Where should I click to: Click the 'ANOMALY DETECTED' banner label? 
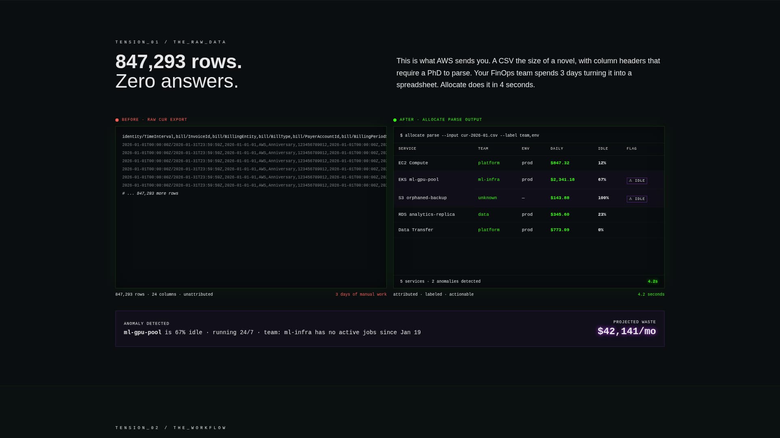point(147,324)
